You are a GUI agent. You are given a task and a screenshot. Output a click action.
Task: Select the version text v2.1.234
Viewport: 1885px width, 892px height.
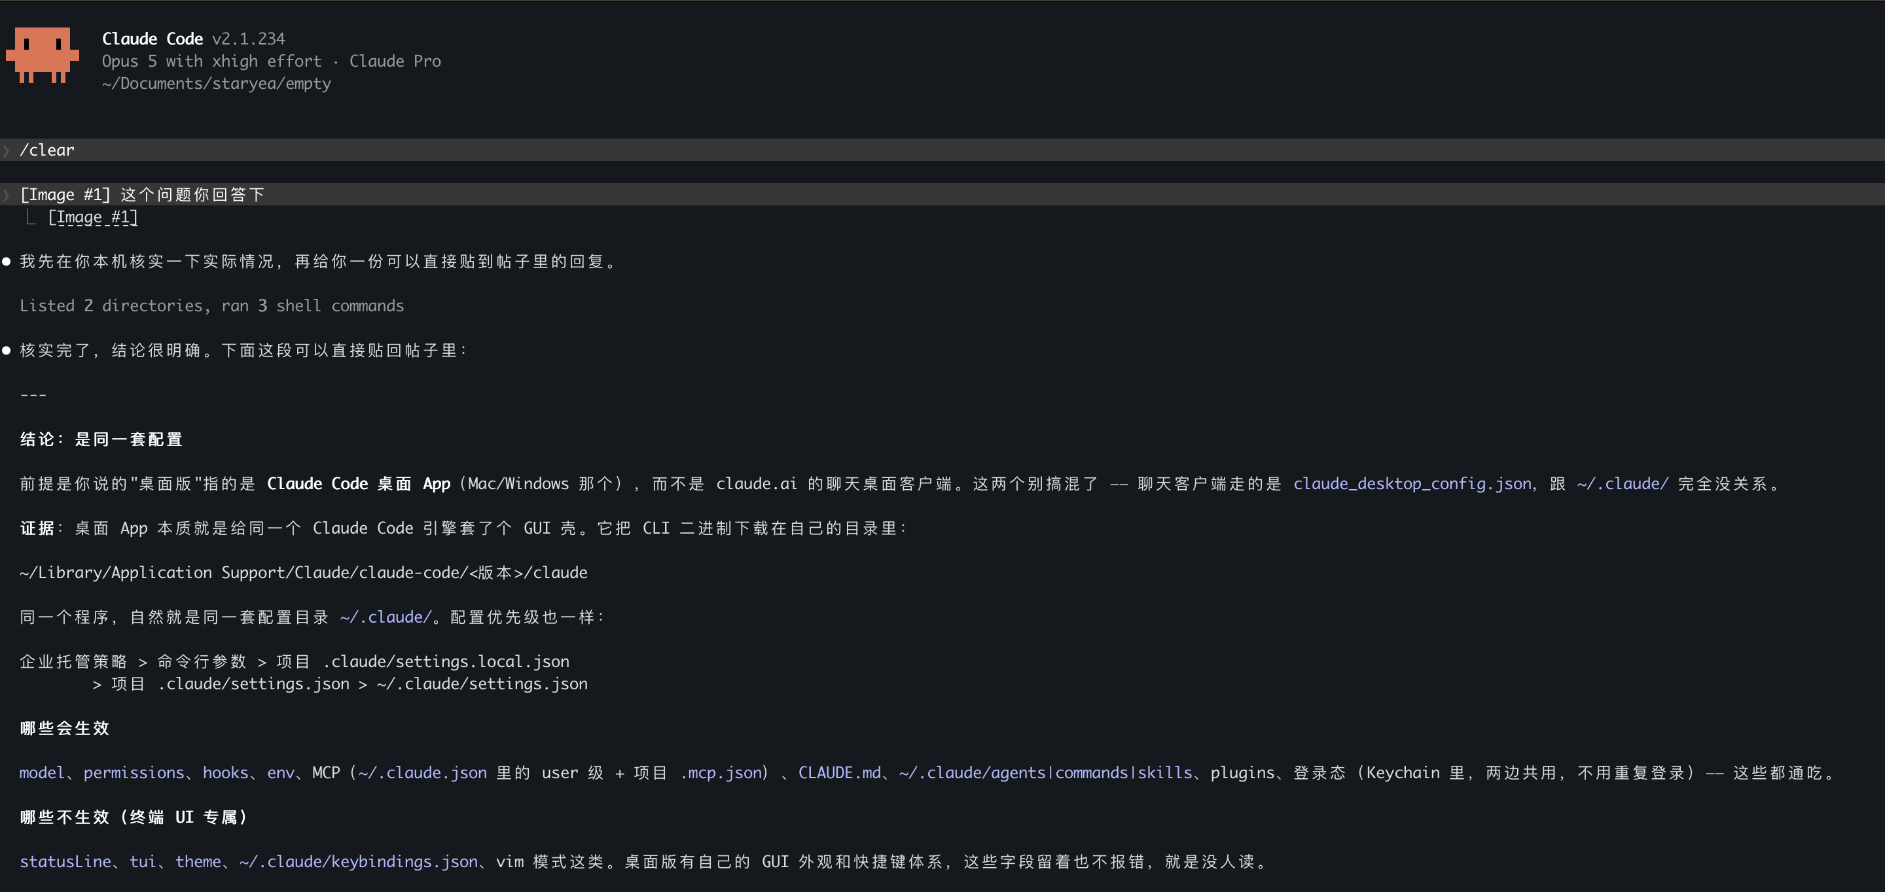(x=249, y=39)
